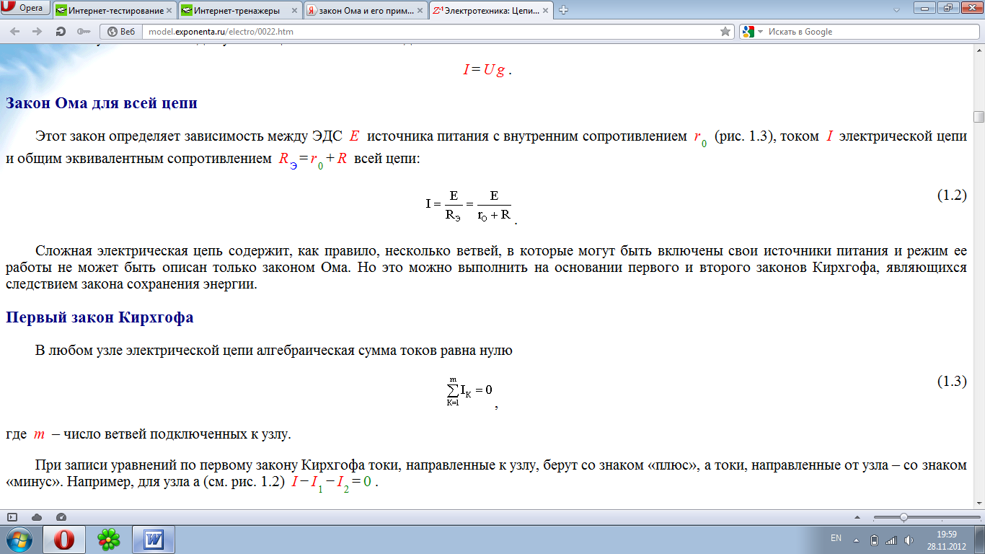The height and width of the screenshot is (554, 985).
Task: Switch to the закон Ома tab
Action: point(366,10)
